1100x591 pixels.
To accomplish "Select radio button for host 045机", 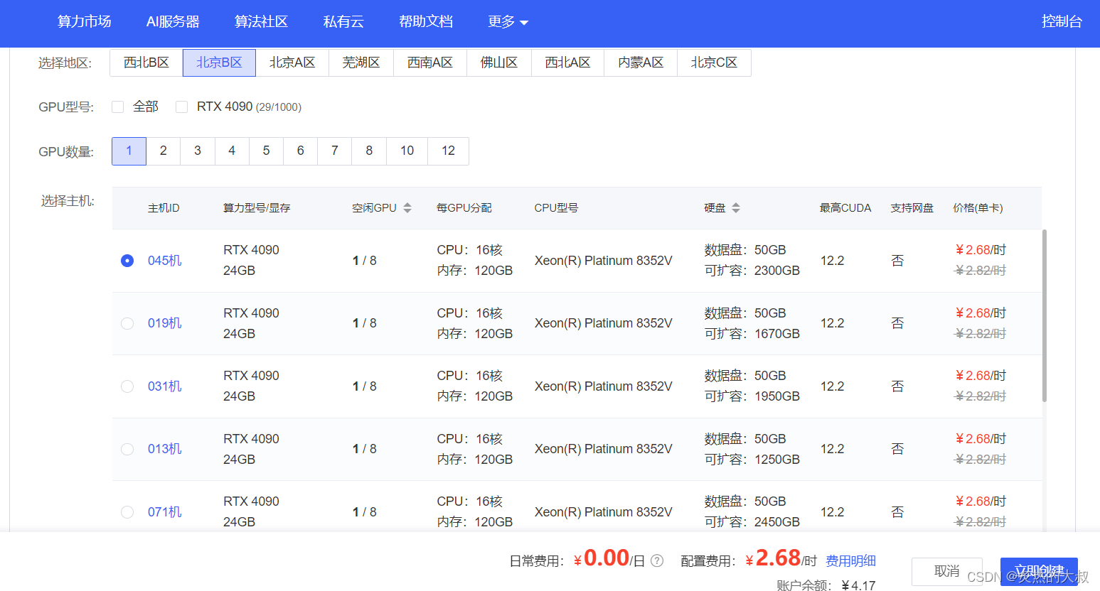I will (127, 261).
